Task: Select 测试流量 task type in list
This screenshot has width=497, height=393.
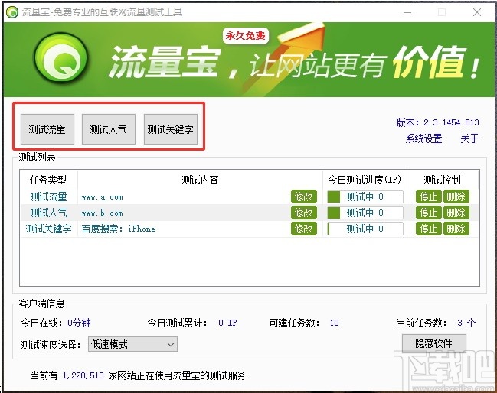Action: tap(48, 196)
